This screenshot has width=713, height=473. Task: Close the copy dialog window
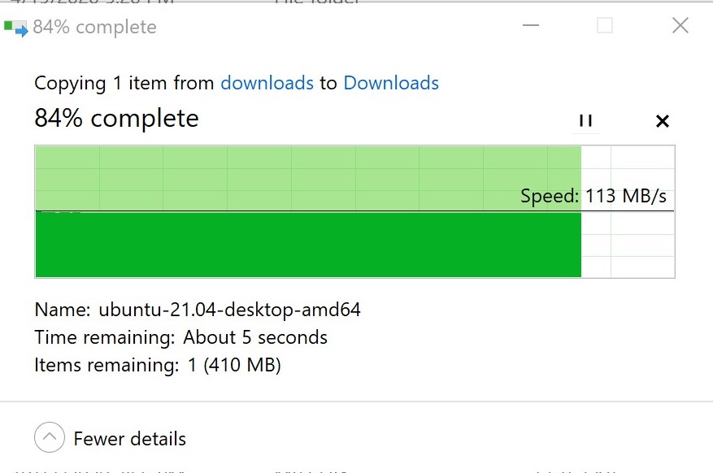coord(680,25)
